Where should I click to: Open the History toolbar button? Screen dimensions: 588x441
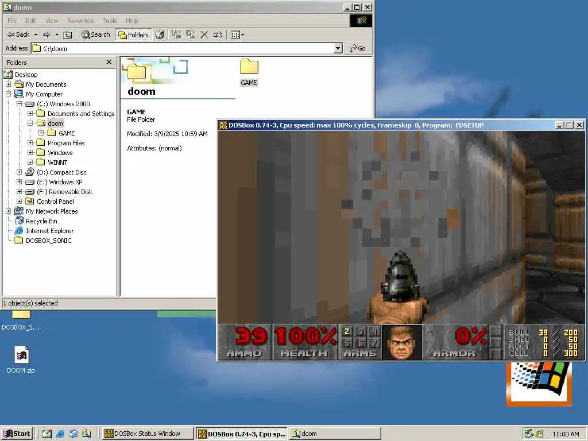click(160, 34)
